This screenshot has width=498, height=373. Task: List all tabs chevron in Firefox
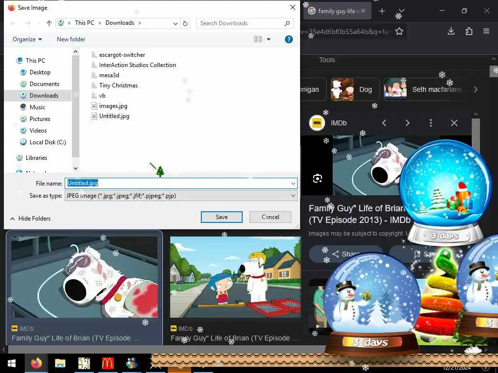coord(402,11)
